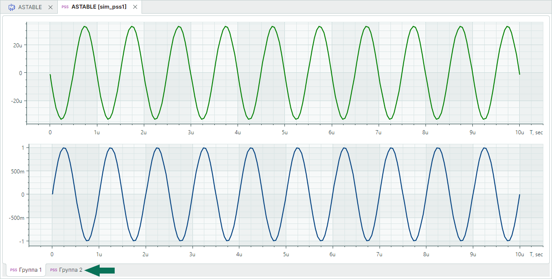Close the ASTABLE schematic tab
Screen dimensions: 552x279
click(51, 7)
